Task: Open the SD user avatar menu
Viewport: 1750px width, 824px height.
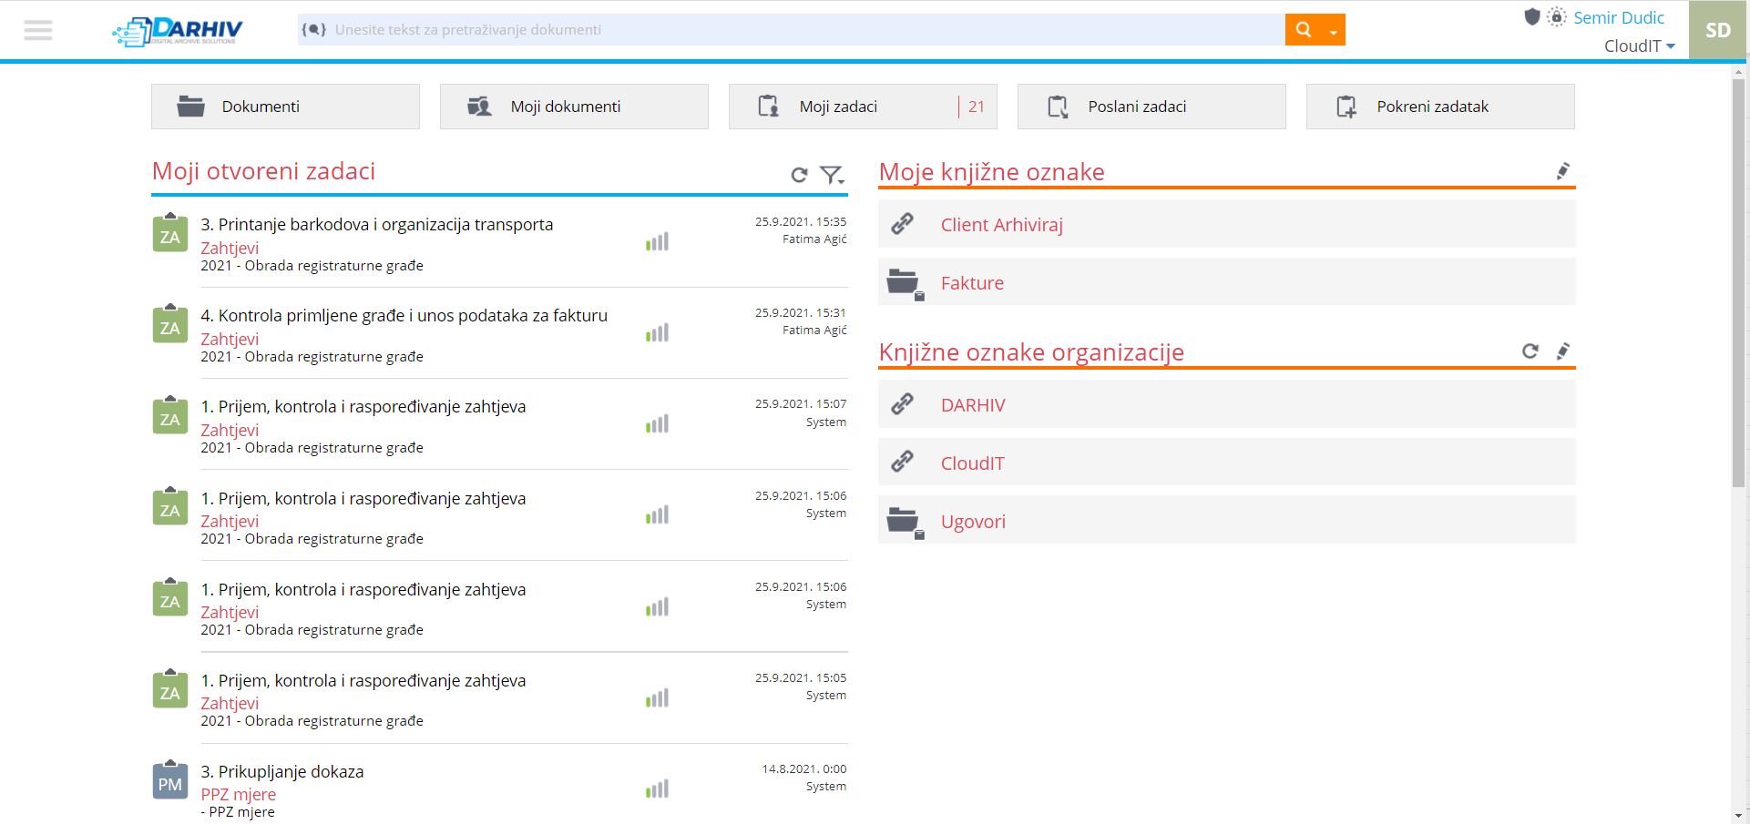Action: click(1717, 30)
